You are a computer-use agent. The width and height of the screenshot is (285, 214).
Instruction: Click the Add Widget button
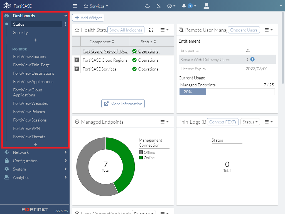pyautogui.click(x=88, y=18)
